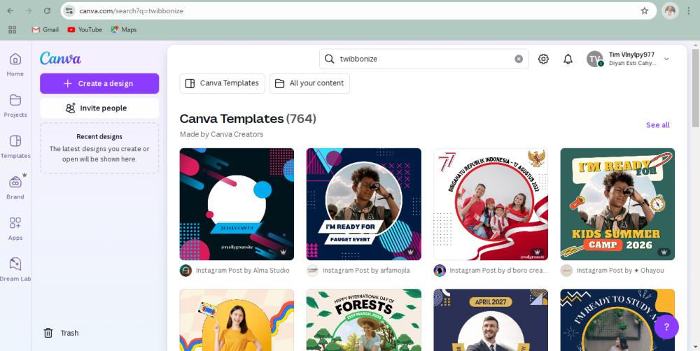Click the Create a design button
700x351 pixels.
coord(99,83)
